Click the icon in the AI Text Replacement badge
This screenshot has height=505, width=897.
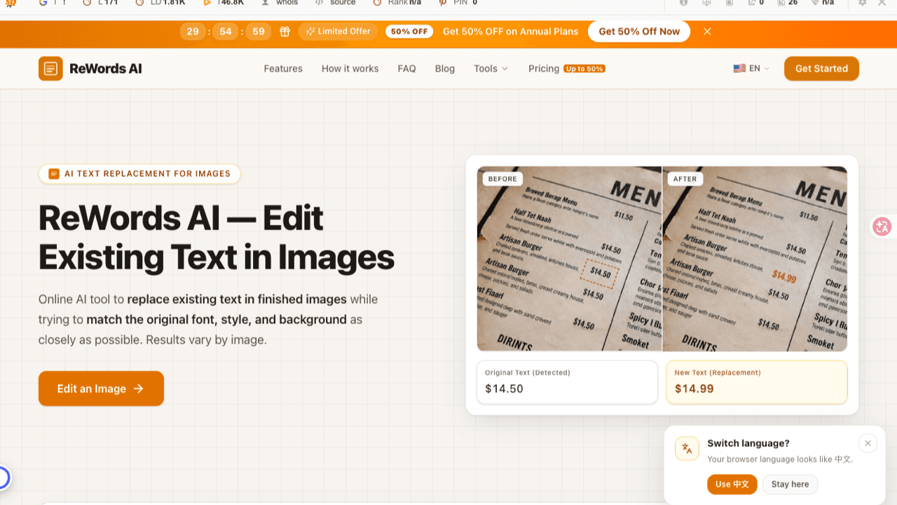point(54,173)
